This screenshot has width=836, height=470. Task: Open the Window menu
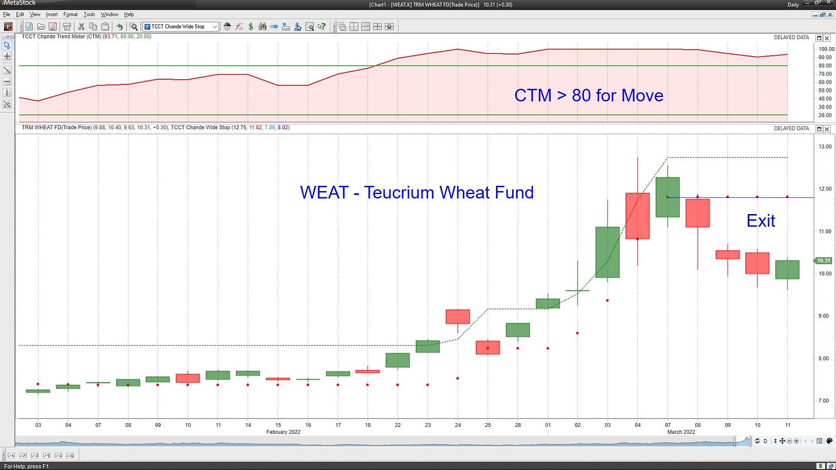(109, 14)
